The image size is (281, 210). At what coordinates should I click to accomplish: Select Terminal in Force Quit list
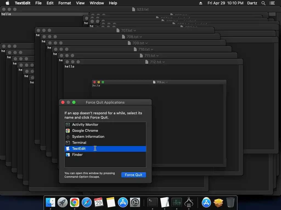[105, 143]
